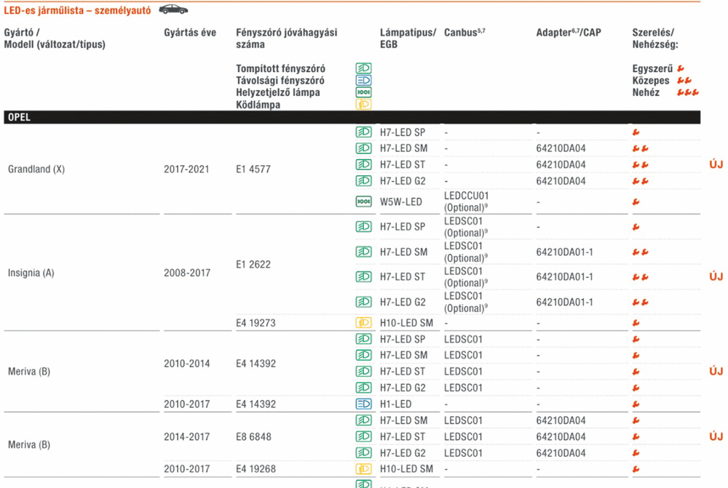Click the 'LED-es járműlista – személyautó' title

[x=77, y=10]
